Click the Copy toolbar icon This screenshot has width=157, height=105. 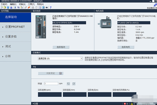18,7
